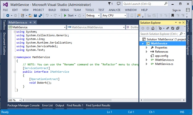Click the Save All toolbar icon
Image resolution: width=193 pixels, height=115 pixels.
click(x=41, y=15)
